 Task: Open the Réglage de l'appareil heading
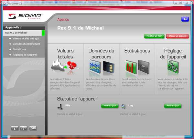[x=173, y=54]
